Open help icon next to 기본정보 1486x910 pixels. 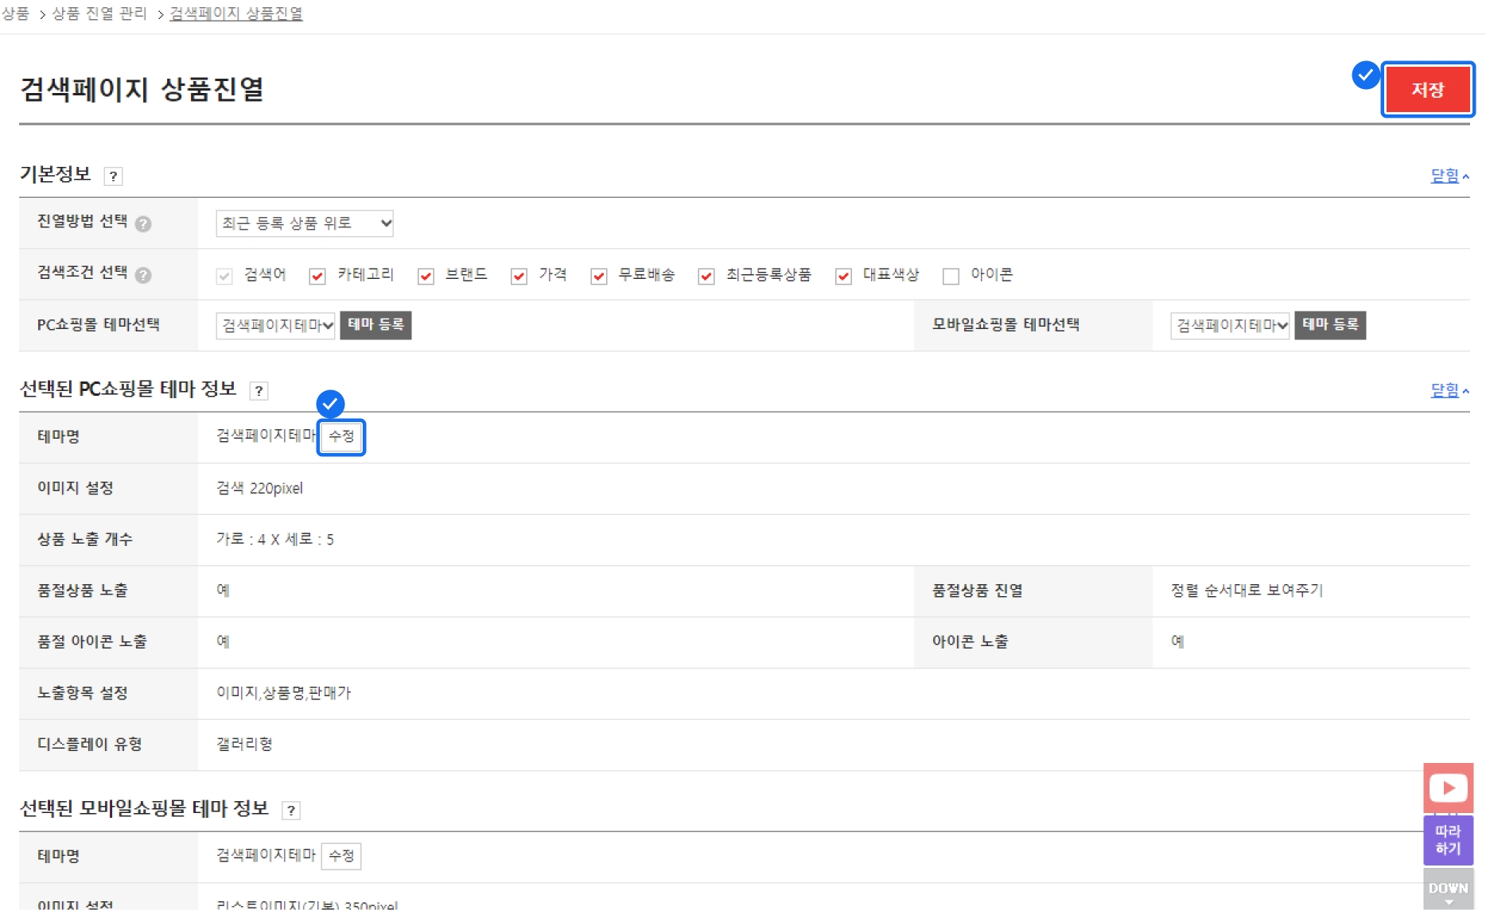point(114,176)
